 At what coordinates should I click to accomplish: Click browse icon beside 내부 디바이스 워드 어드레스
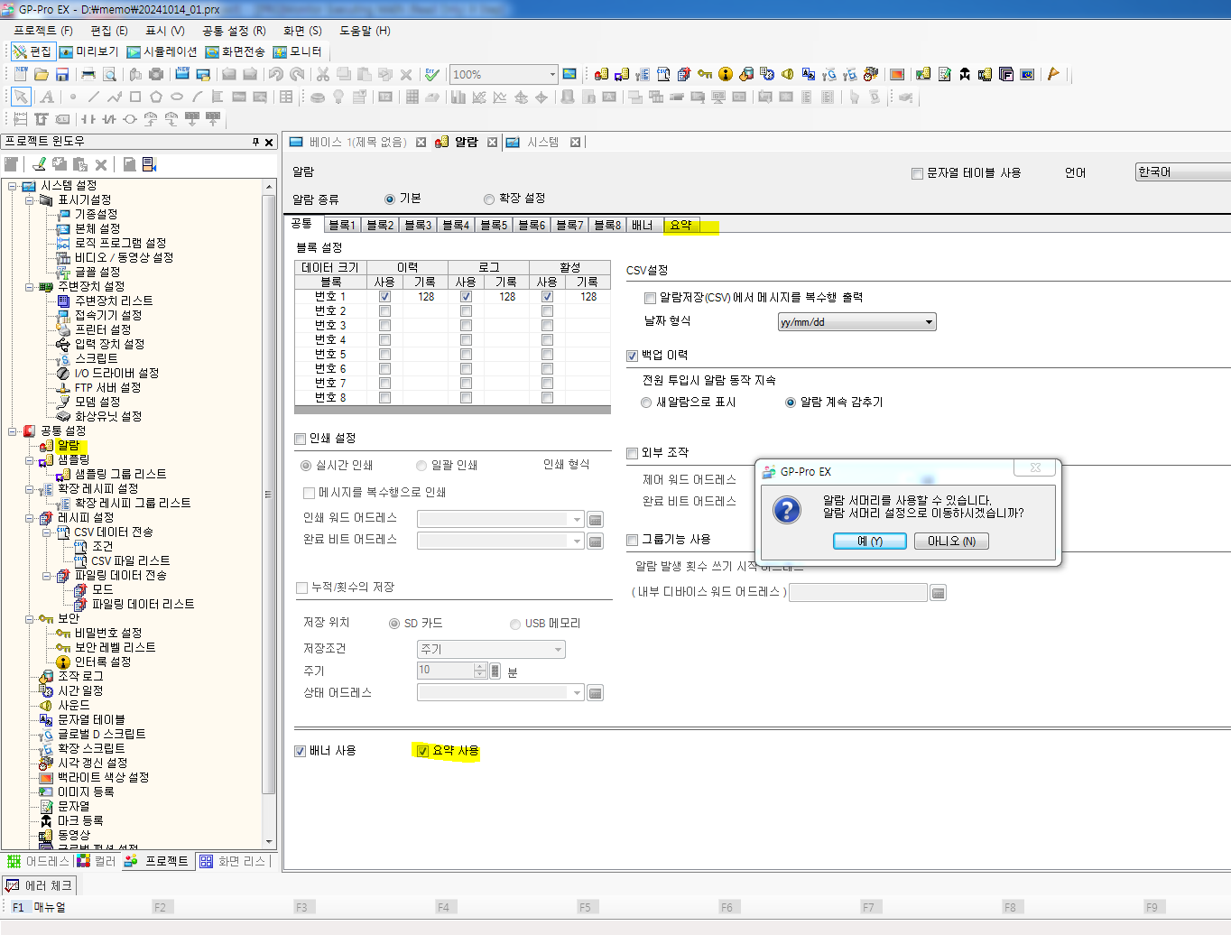coord(939,593)
